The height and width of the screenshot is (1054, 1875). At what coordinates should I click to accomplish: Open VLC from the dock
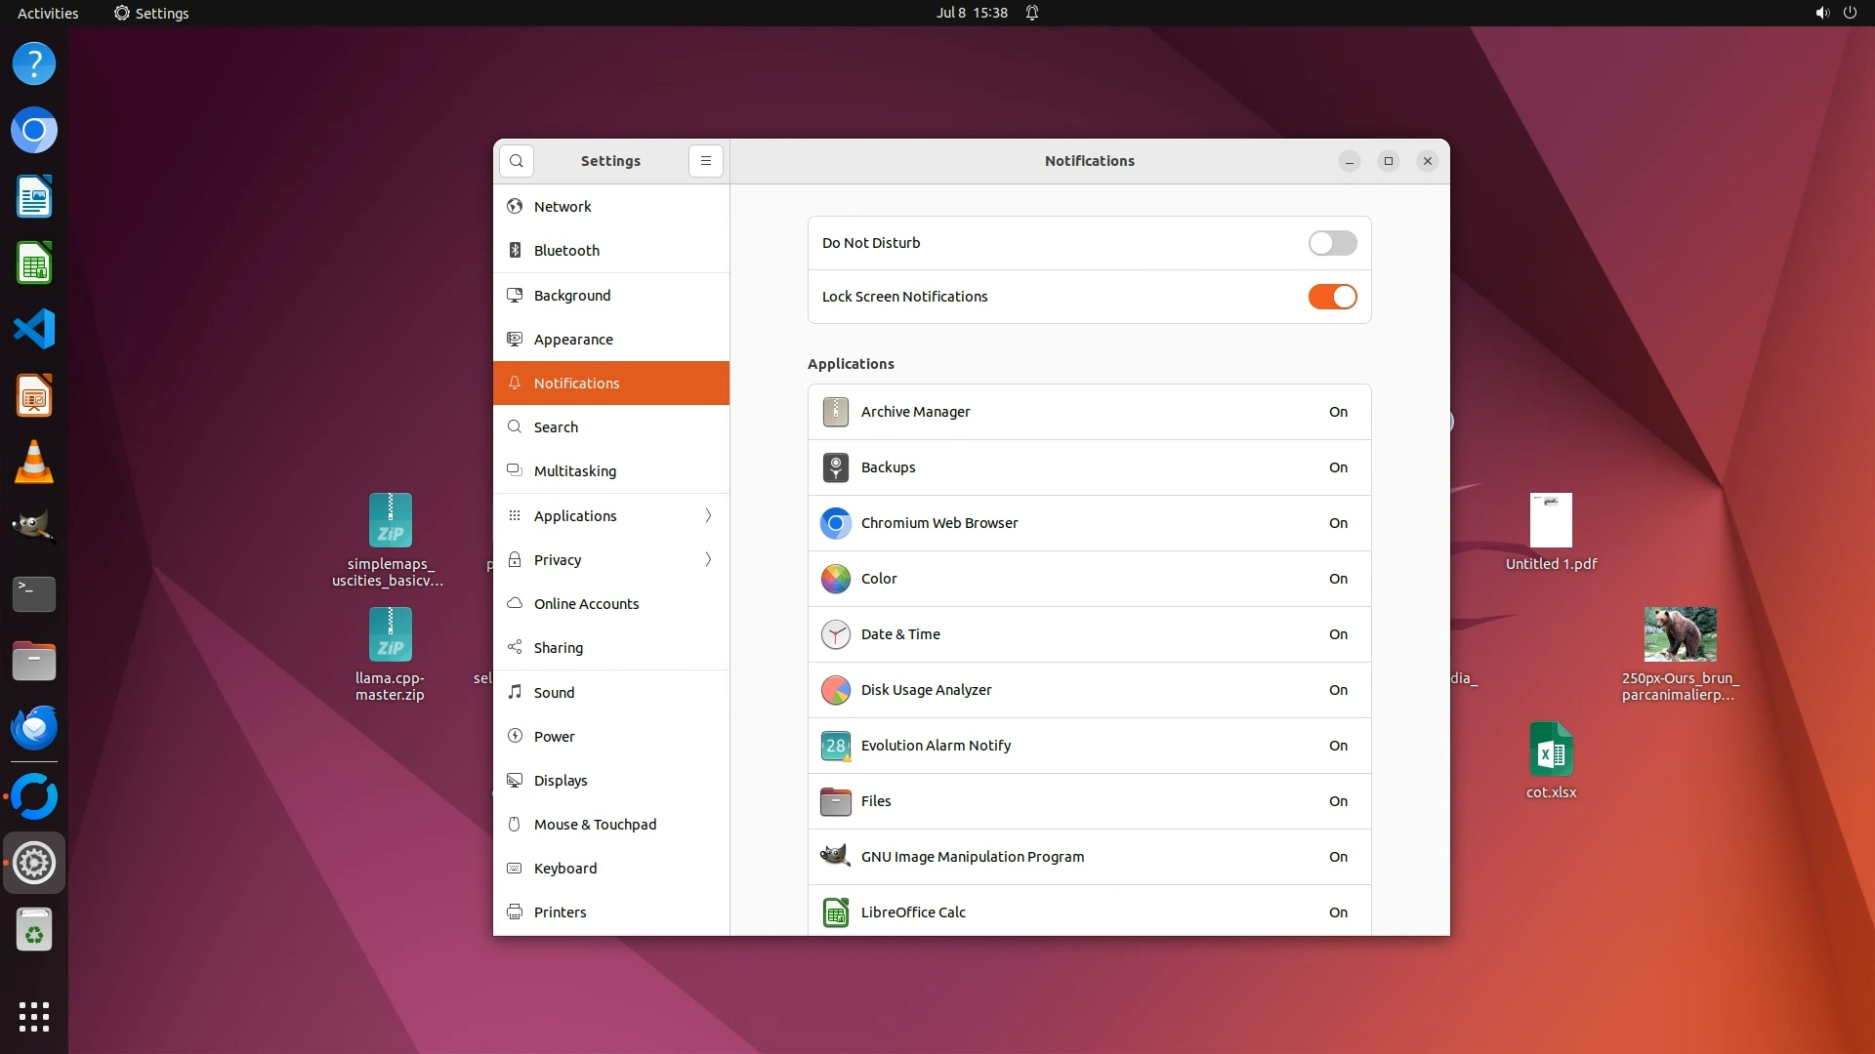pyautogui.click(x=34, y=462)
